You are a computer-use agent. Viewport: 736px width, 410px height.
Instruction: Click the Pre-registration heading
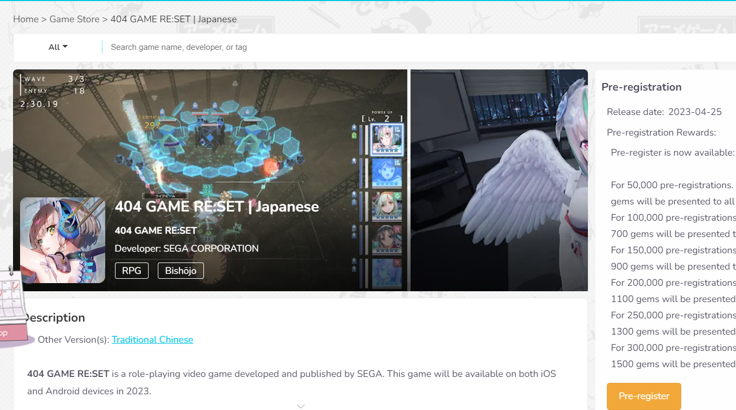click(642, 87)
